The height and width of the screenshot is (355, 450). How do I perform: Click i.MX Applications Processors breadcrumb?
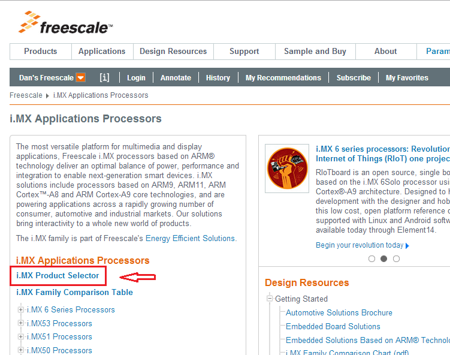point(101,95)
